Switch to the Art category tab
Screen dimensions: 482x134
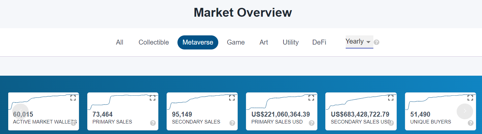pos(264,42)
